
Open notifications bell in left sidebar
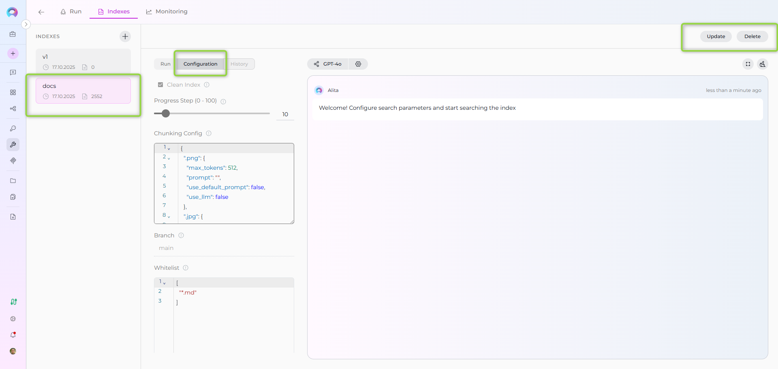13,335
